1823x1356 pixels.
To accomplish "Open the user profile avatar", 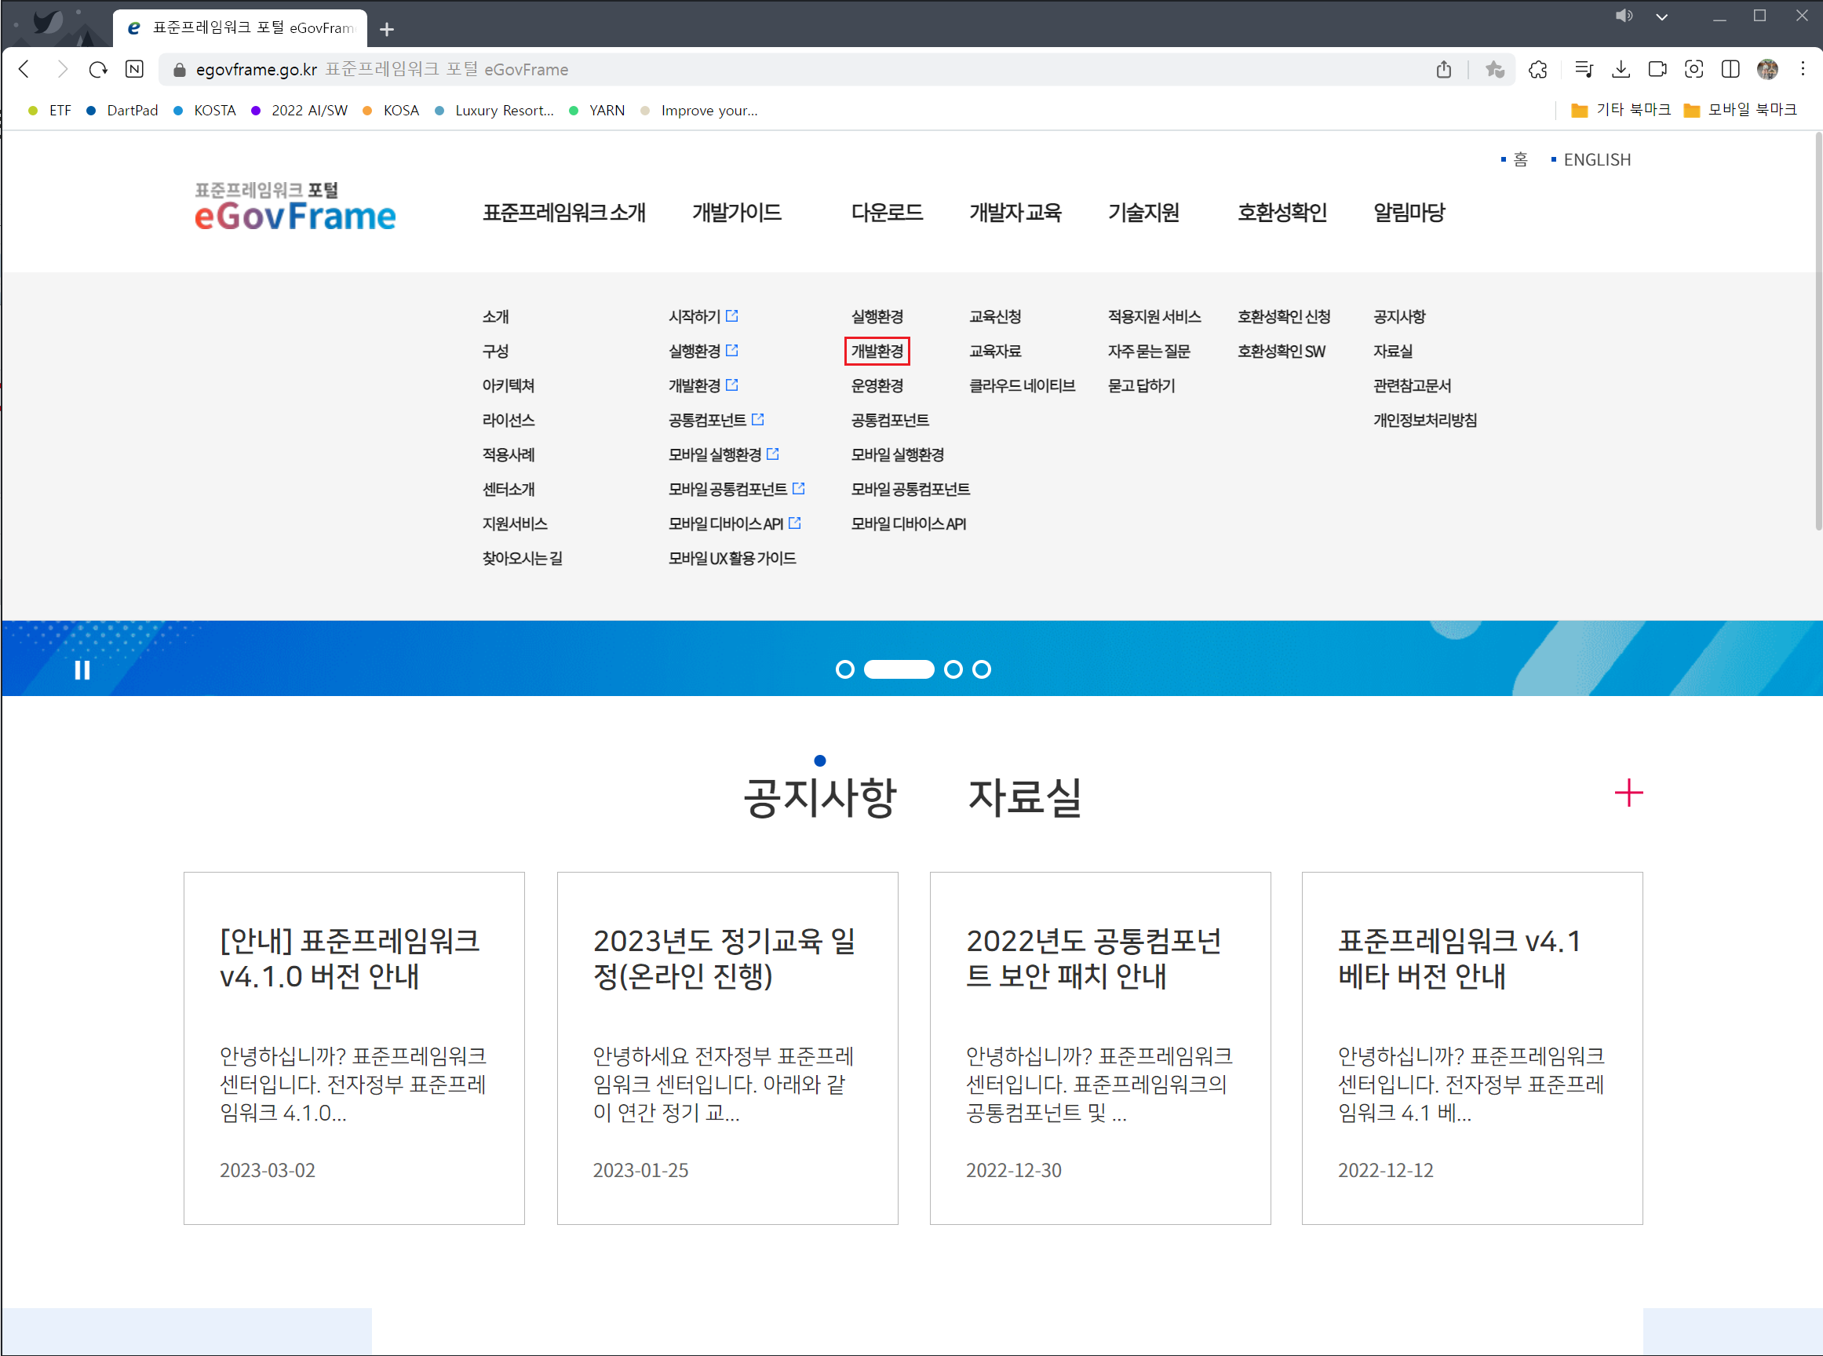I will [1767, 70].
